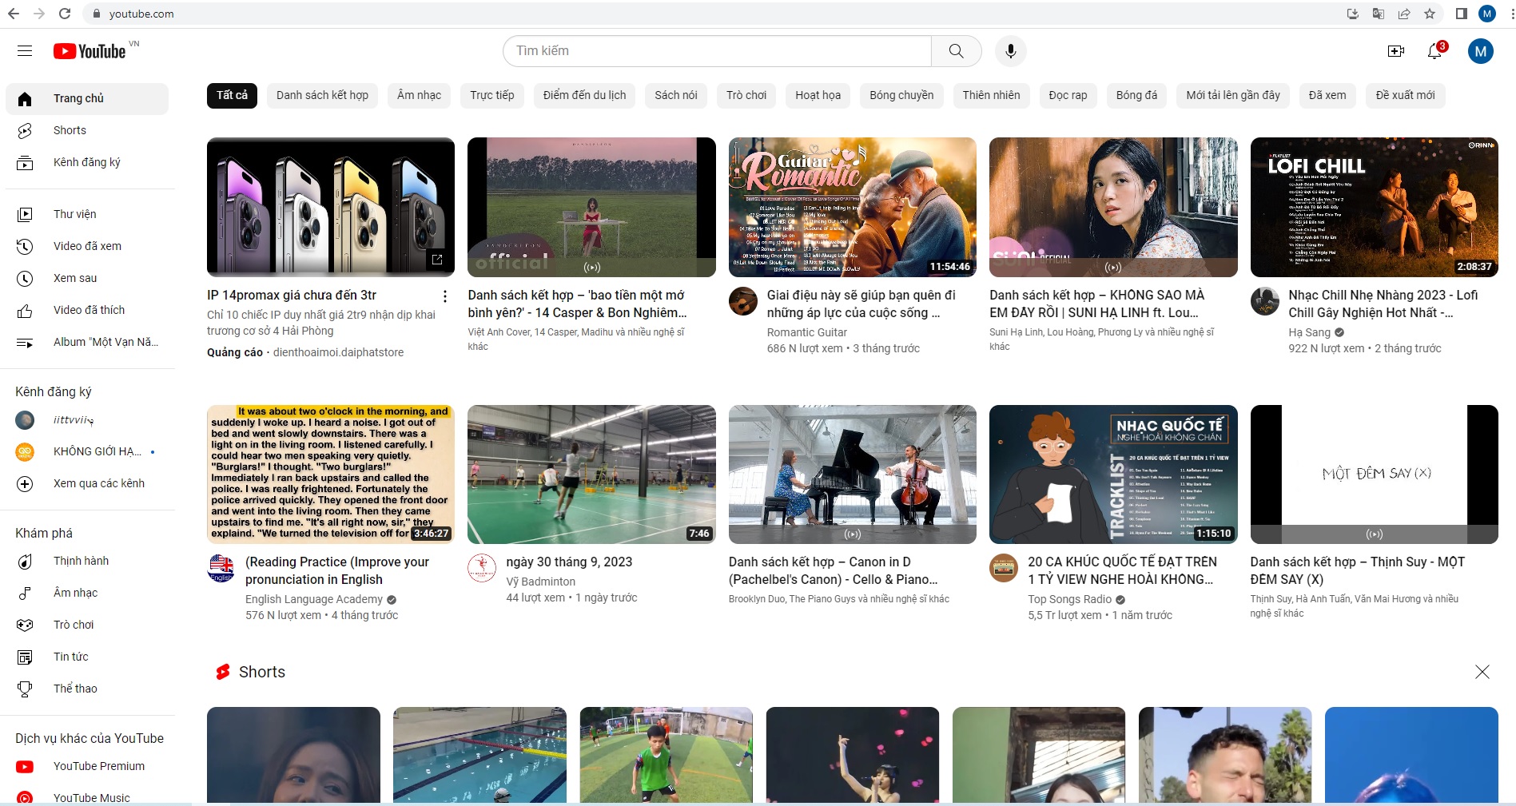Open Album "Một Vạn Nă..." playlist

87,342
